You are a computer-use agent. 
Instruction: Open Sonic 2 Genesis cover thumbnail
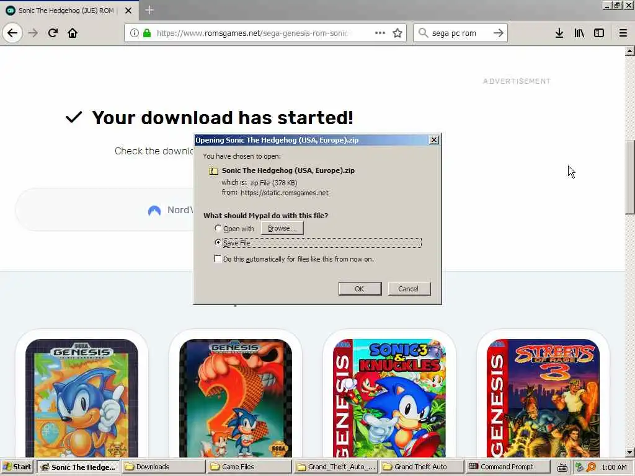coord(236,398)
